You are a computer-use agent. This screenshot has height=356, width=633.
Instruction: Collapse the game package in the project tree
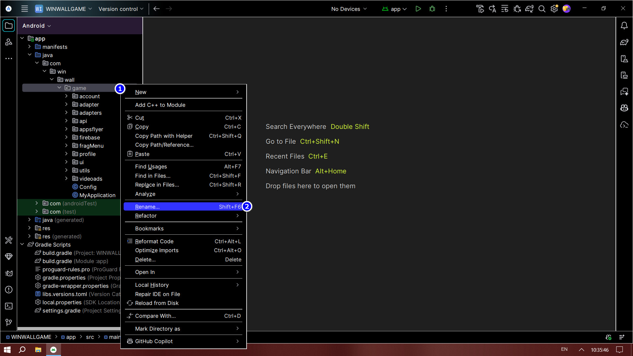coord(59,88)
